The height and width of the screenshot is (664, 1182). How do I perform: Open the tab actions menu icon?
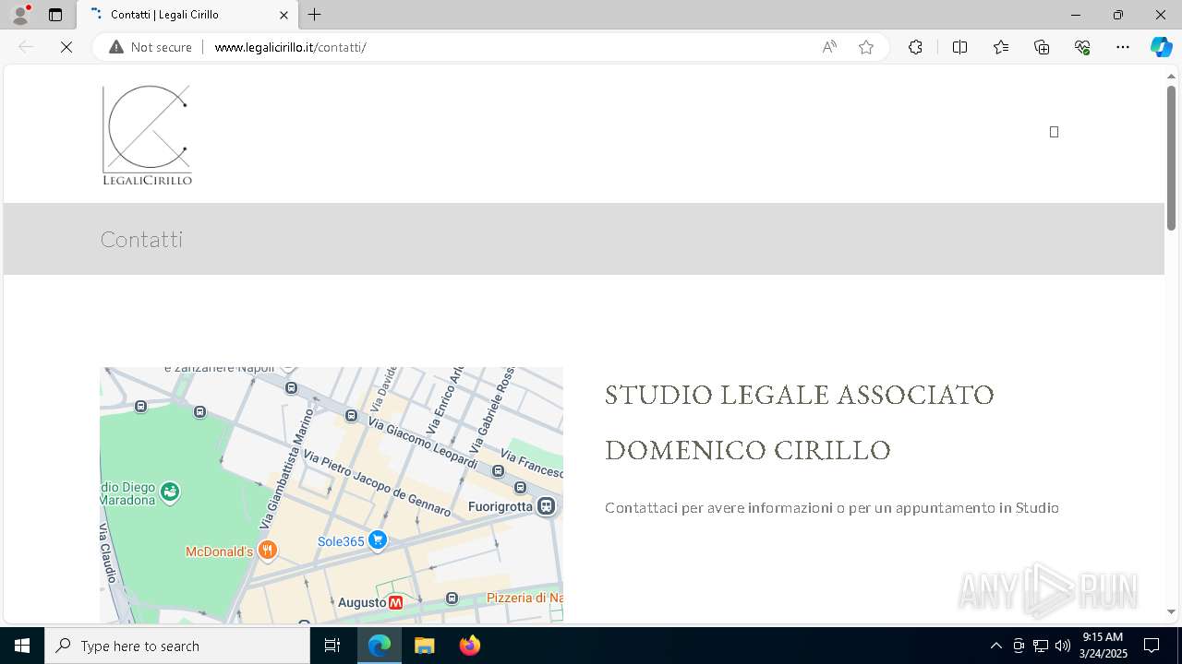[x=55, y=15]
